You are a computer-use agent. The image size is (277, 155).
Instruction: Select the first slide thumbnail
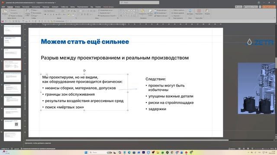coord(13,30)
